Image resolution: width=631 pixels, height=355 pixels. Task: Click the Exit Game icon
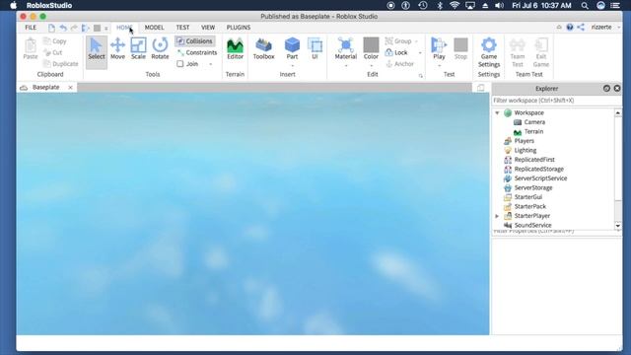point(541,52)
